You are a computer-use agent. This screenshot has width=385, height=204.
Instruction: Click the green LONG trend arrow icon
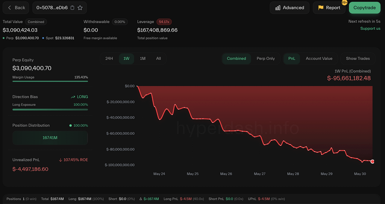(x=73, y=97)
